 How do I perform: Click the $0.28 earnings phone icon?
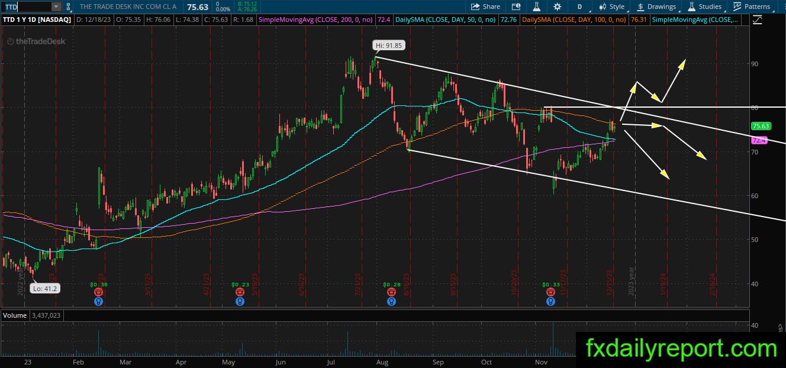[x=391, y=292]
